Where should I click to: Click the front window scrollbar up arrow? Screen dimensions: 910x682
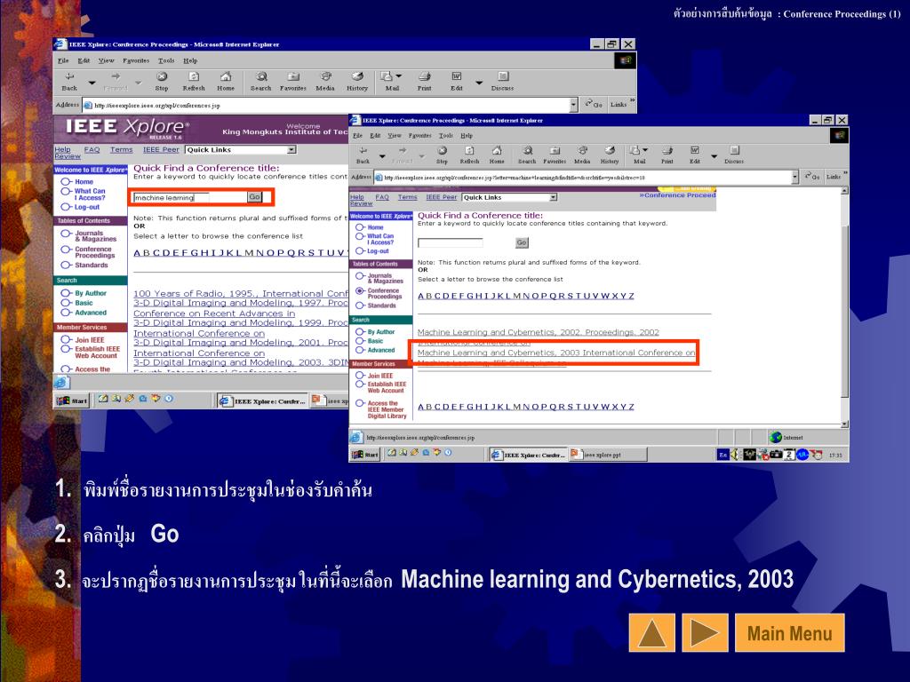[844, 191]
